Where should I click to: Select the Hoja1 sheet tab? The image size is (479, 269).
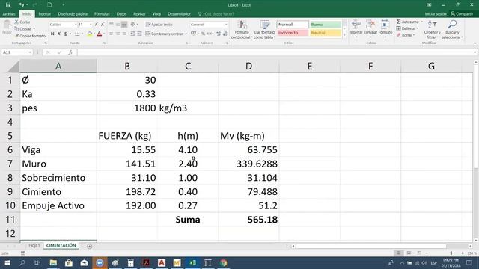coord(34,246)
